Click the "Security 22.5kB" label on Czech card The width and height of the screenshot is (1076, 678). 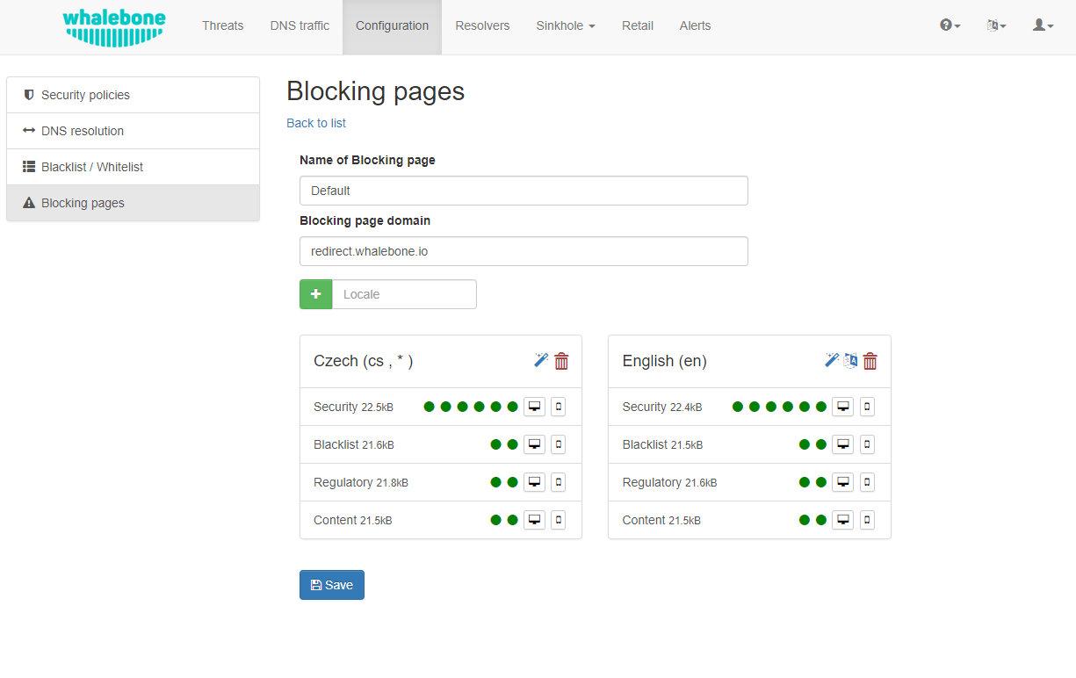(353, 407)
